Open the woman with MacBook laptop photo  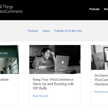(55, 59)
